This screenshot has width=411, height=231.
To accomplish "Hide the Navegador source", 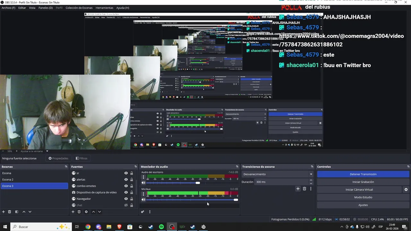I will [x=126, y=199].
